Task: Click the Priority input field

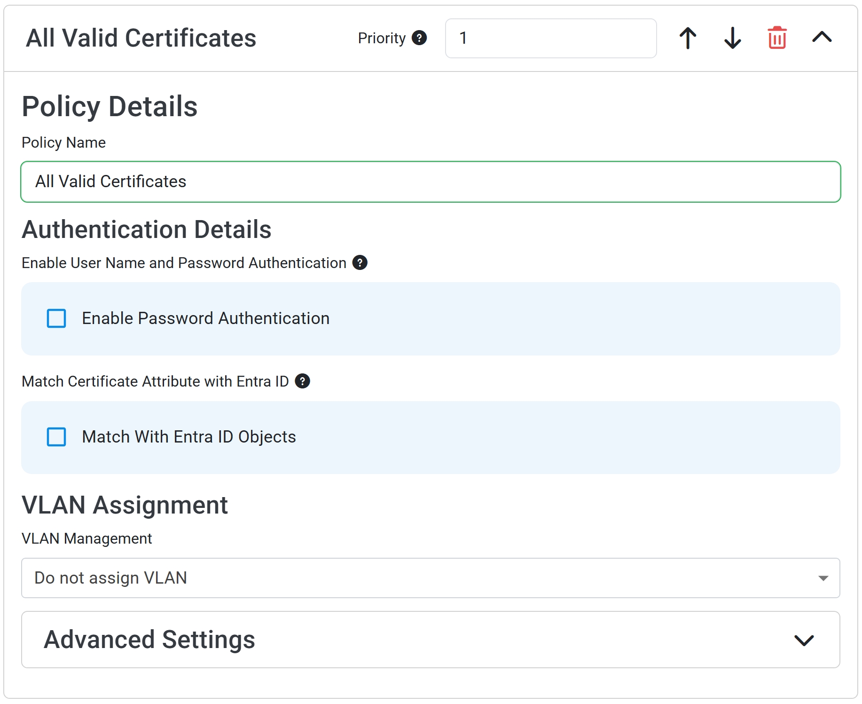Action: 551,38
